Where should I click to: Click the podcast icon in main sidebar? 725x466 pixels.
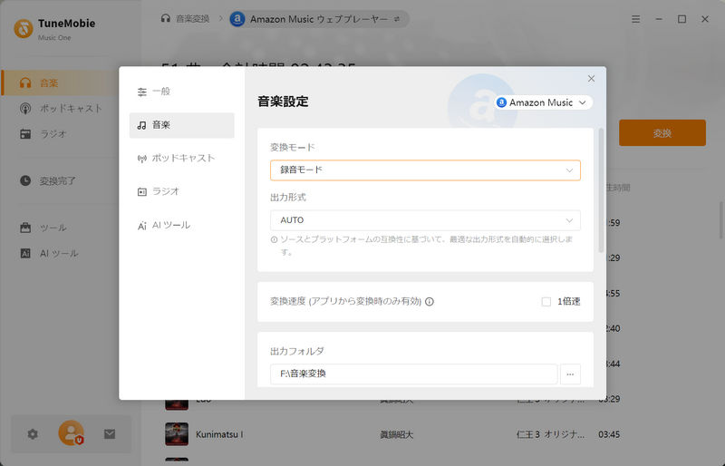tap(25, 108)
